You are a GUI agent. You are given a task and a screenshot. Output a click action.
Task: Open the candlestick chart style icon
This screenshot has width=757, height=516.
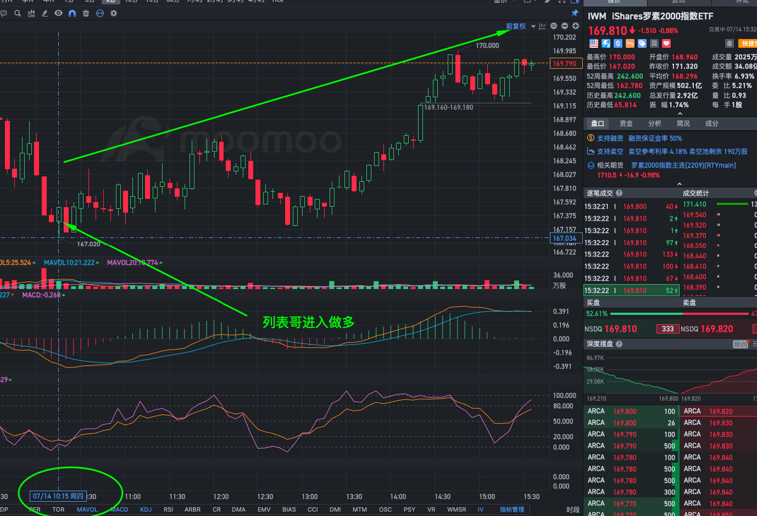pos(31,13)
